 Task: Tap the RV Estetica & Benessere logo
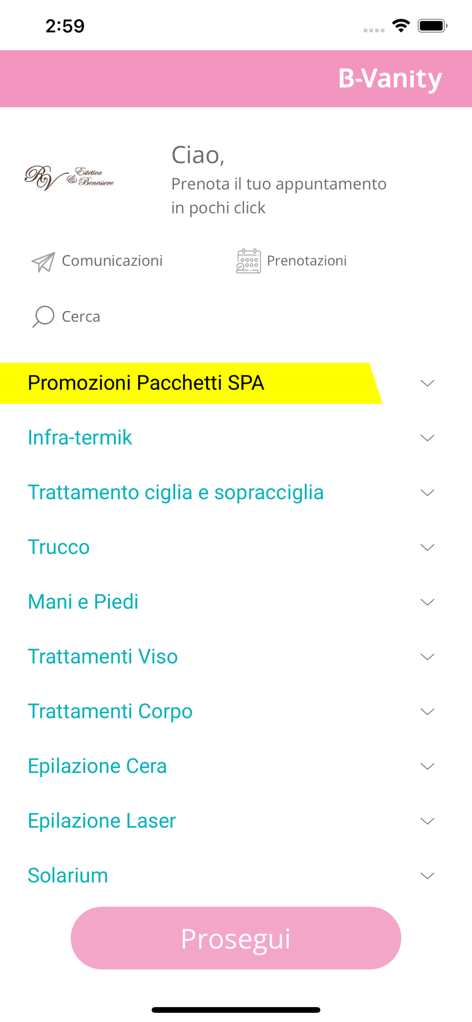point(69,178)
